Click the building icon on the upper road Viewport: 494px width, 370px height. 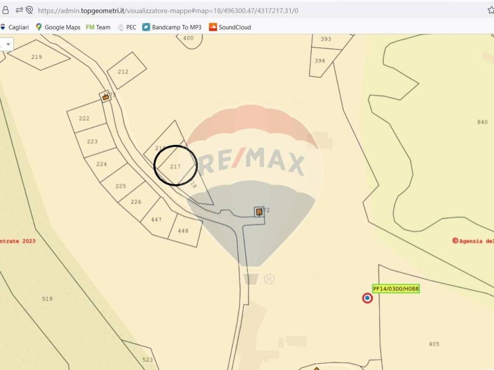[x=105, y=97]
